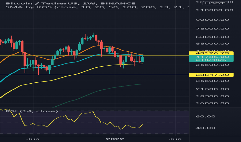Click the RSI 60.00 axis value
This screenshot has height=142, width=241.
[206, 116]
